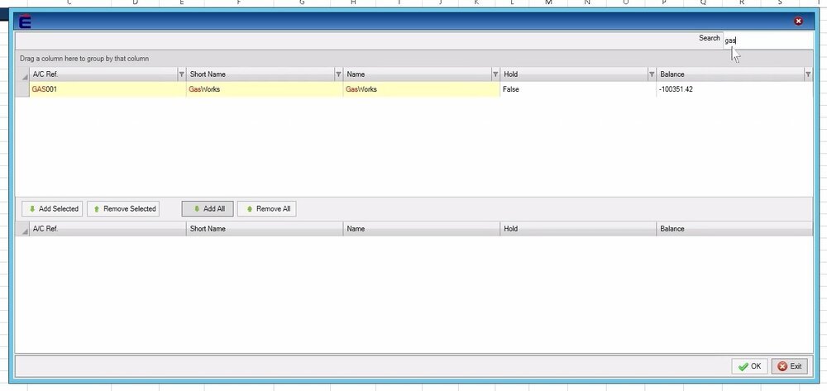827x391 pixels.
Task: Click lower grid Balance header
Action: [x=734, y=229]
